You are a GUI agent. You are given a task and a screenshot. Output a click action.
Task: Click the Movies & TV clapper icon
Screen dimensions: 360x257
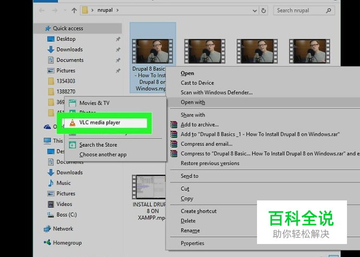[x=72, y=103]
